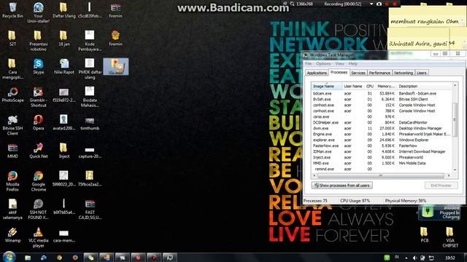Sort processes by Image Name column
The height and width of the screenshot is (262, 467).
coord(327,86)
